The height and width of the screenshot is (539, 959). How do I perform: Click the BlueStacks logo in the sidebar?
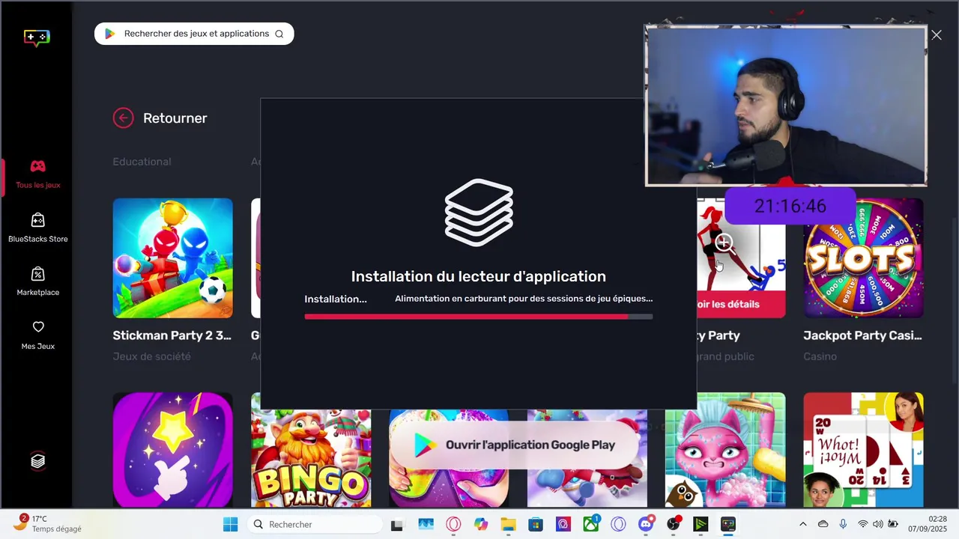[37, 37]
